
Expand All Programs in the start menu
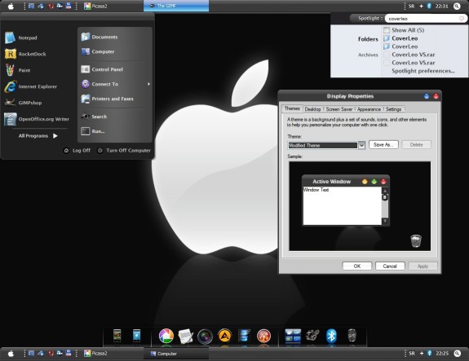[x=38, y=135]
